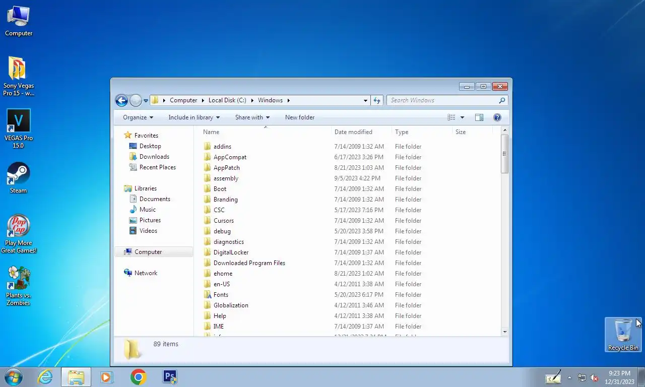Open the view options dropdown arrow
The height and width of the screenshot is (387, 645).
pyautogui.click(x=462, y=117)
